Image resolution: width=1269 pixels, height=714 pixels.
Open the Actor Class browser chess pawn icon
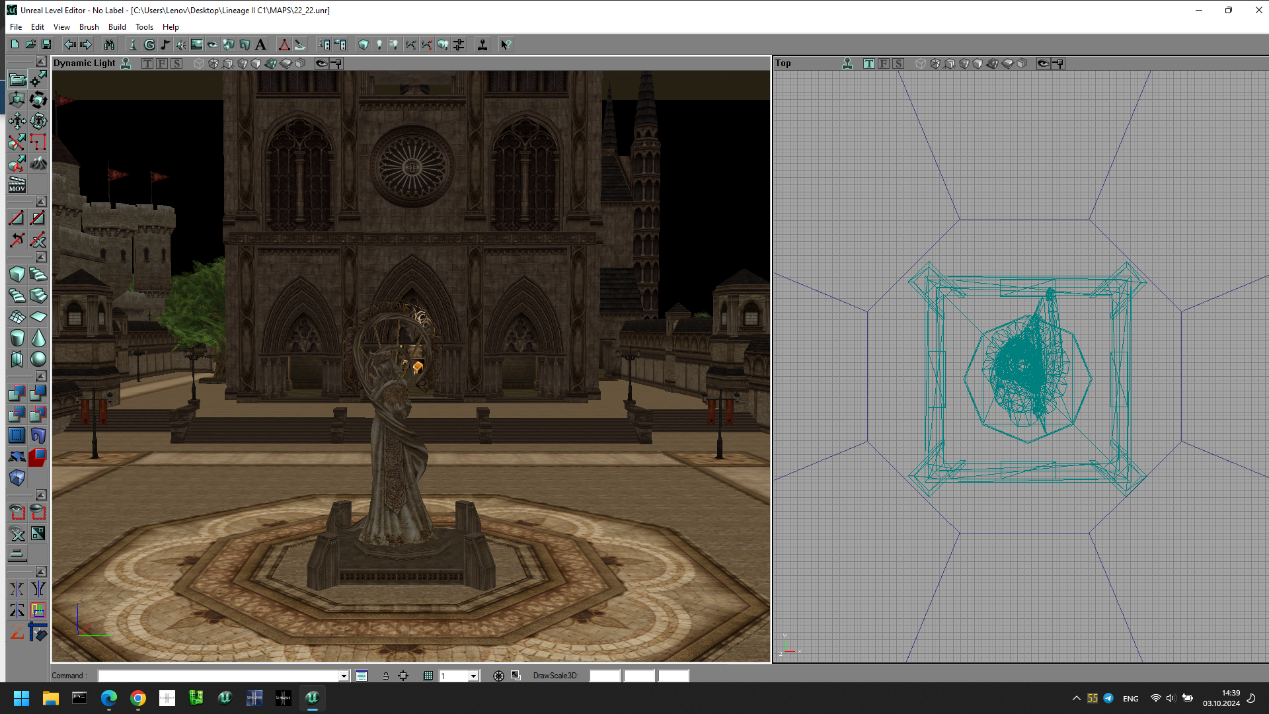[133, 44]
